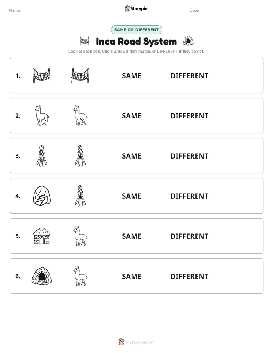
Task: Click the left rope bridge in row 1
Action: (42, 75)
